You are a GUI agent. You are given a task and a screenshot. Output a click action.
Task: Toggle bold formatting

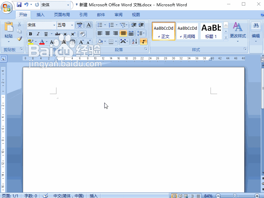point(30,34)
